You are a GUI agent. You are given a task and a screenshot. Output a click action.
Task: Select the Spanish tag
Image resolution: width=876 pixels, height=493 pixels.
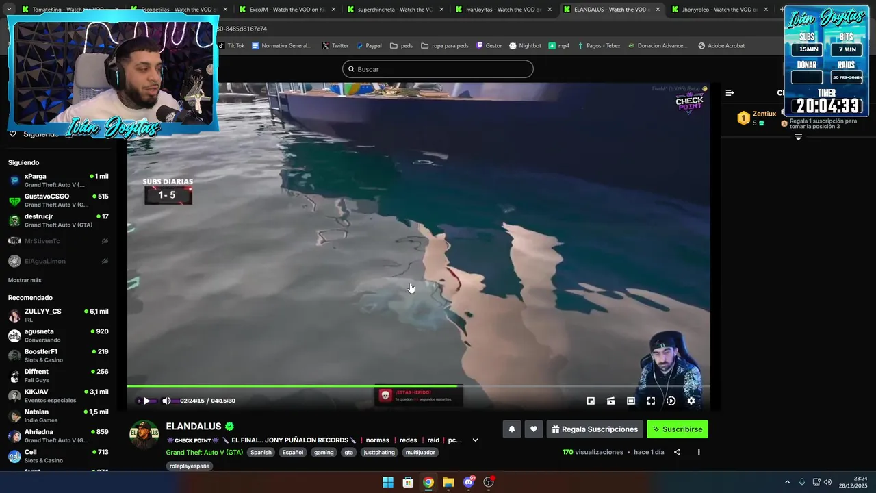click(x=261, y=453)
